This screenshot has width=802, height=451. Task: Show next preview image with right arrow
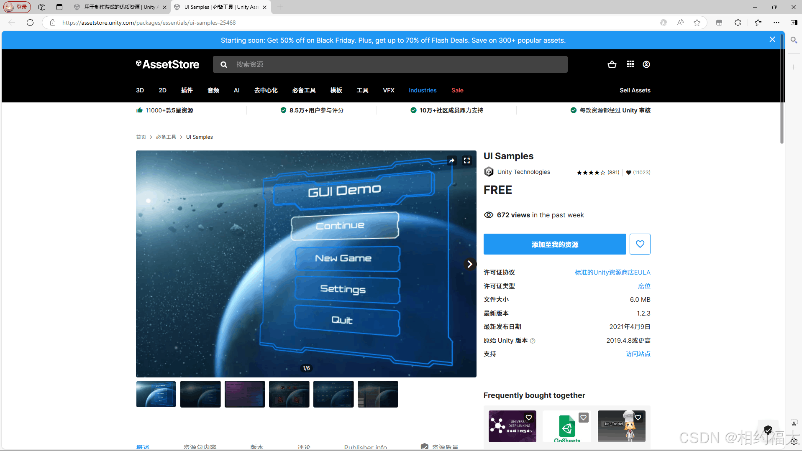click(470, 264)
